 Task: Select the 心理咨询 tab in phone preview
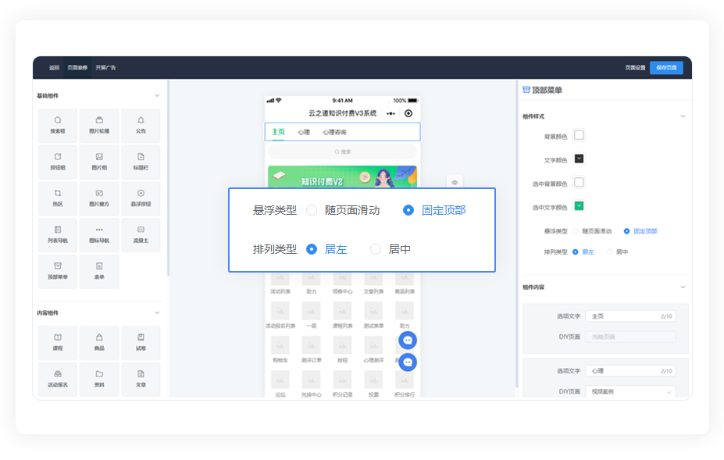click(334, 132)
